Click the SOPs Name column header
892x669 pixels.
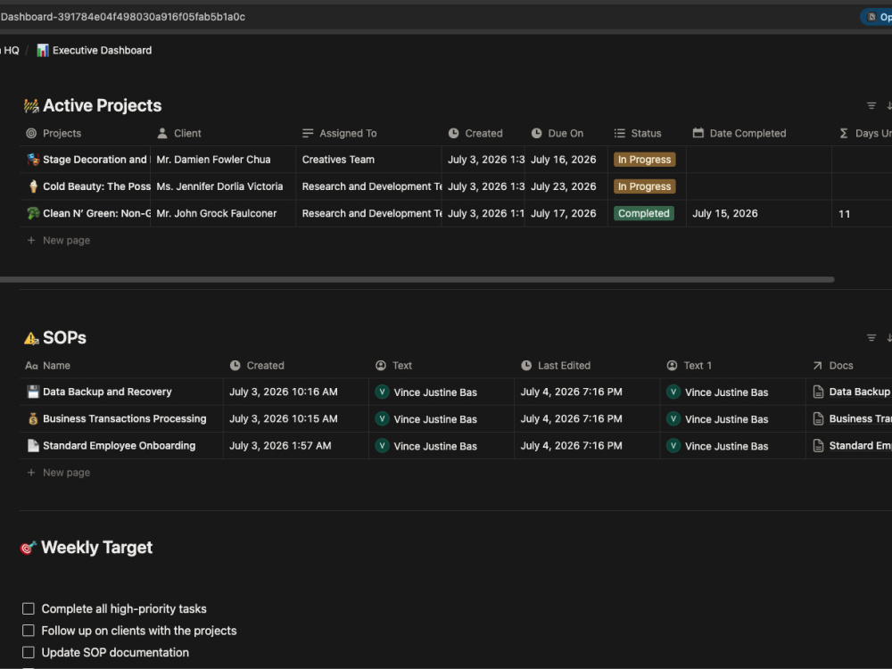pyautogui.click(x=48, y=365)
